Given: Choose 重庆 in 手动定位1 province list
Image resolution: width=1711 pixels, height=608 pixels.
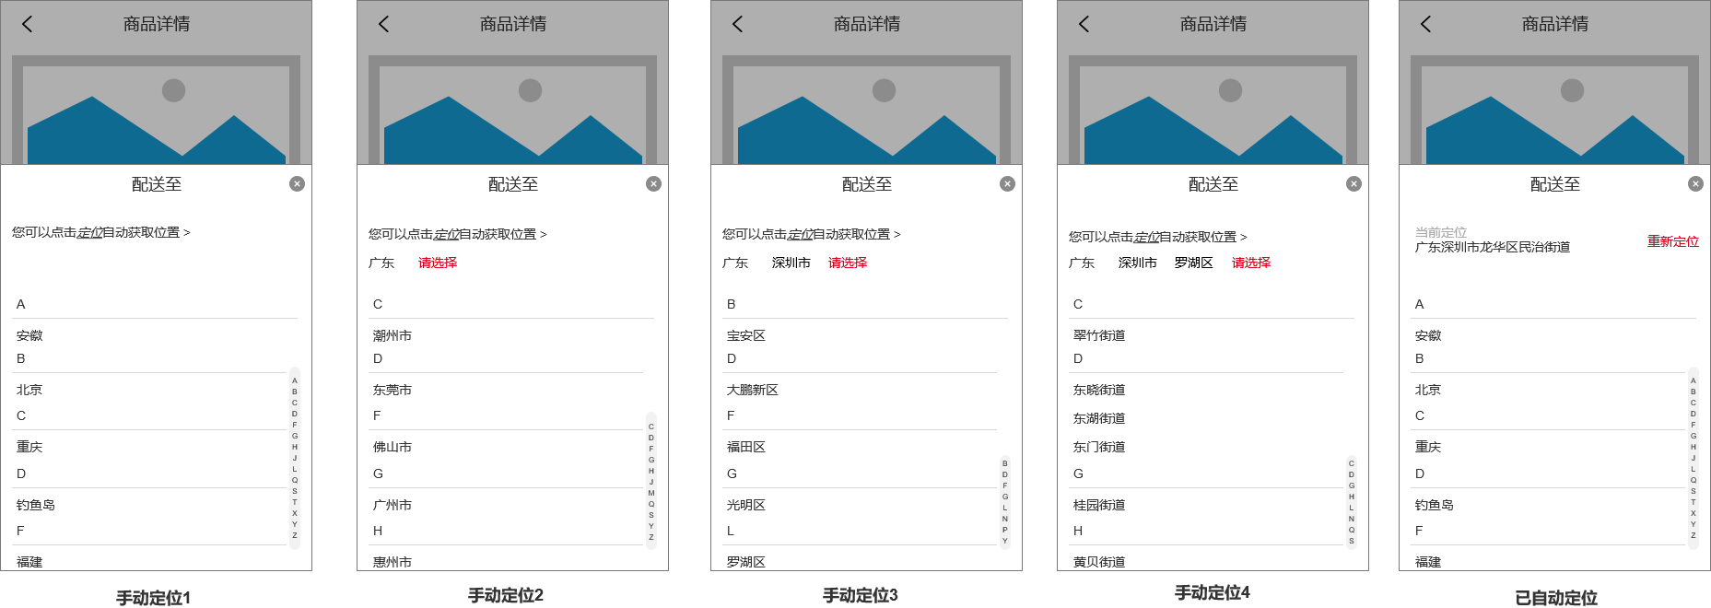Looking at the screenshot, I should click(x=29, y=447).
